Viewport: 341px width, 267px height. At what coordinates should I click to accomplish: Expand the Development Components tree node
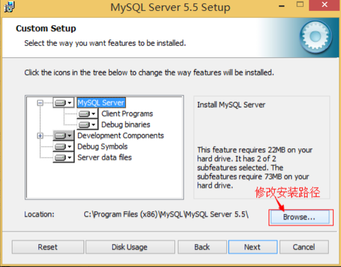pyautogui.click(x=40, y=136)
